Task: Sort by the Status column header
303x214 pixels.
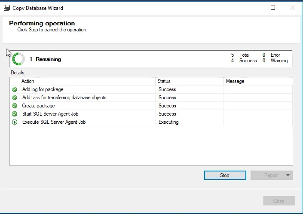Action: [x=189, y=81]
